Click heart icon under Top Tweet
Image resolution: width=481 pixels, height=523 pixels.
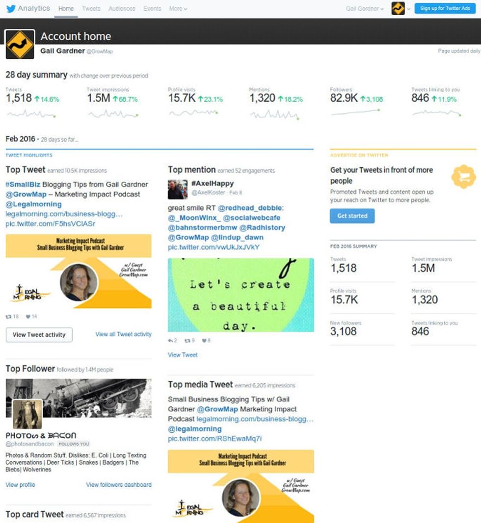pyautogui.click(x=28, y=317)
